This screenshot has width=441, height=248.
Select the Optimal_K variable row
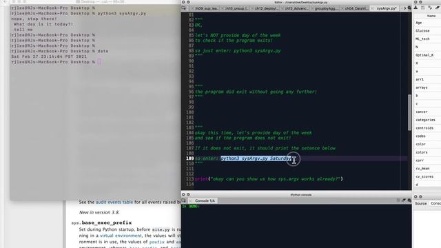tap(427, 55)
